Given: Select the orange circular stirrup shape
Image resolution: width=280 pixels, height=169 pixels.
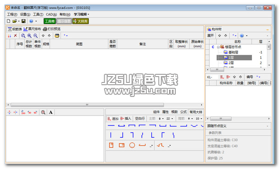Looking at the screenshot, I should tap(132, 145).
